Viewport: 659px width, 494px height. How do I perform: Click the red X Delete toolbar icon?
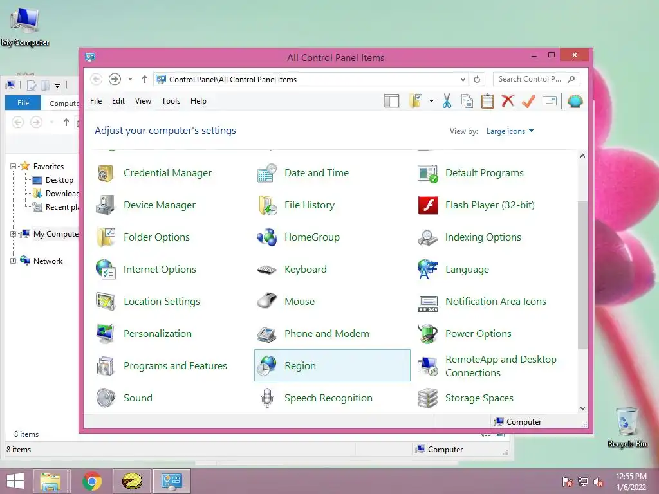[x=508, y=101]
